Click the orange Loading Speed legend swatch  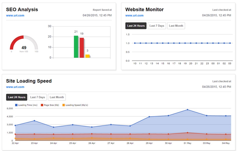coord(64,105)
